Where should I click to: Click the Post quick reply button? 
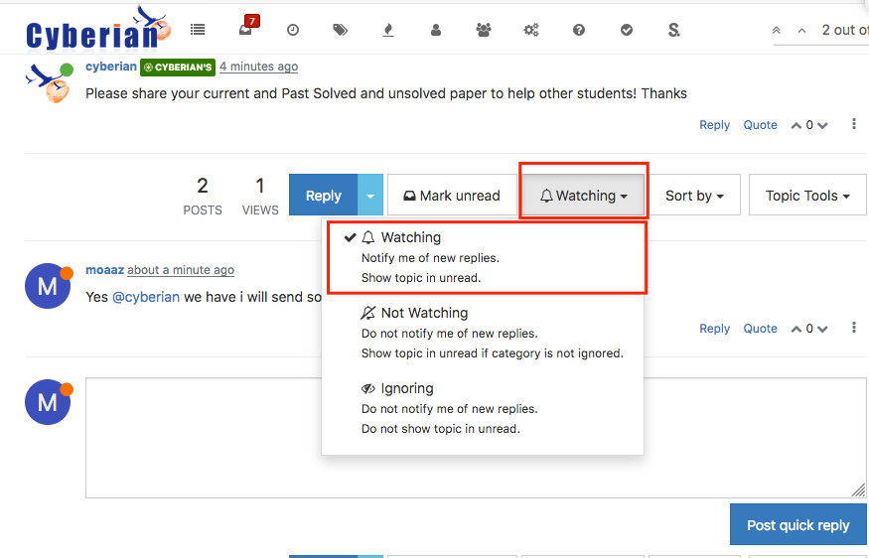[797, 525]
